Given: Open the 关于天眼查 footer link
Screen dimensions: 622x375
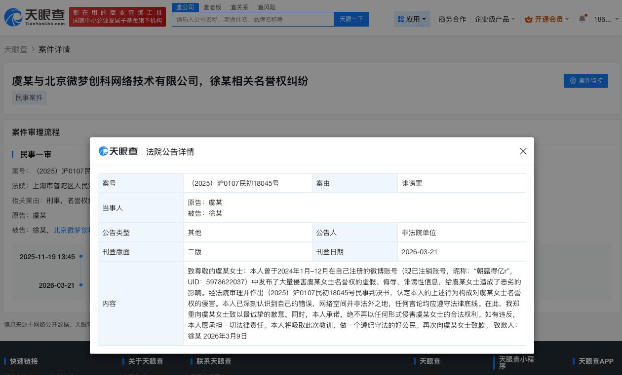Looking at the screenshot, I should pyautogui.click(x=146, y=361).
